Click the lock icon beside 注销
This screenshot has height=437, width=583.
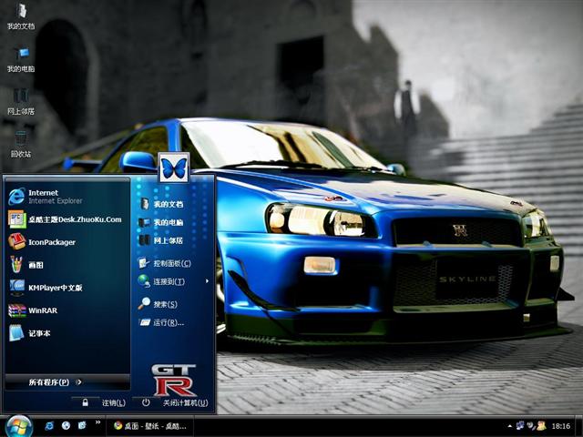(x=85, y=402)
